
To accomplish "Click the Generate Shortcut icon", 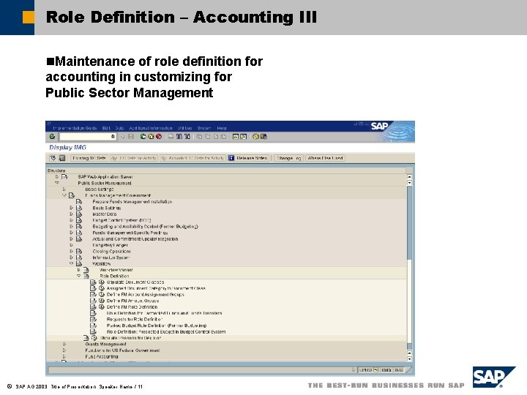I will point(243,136).
